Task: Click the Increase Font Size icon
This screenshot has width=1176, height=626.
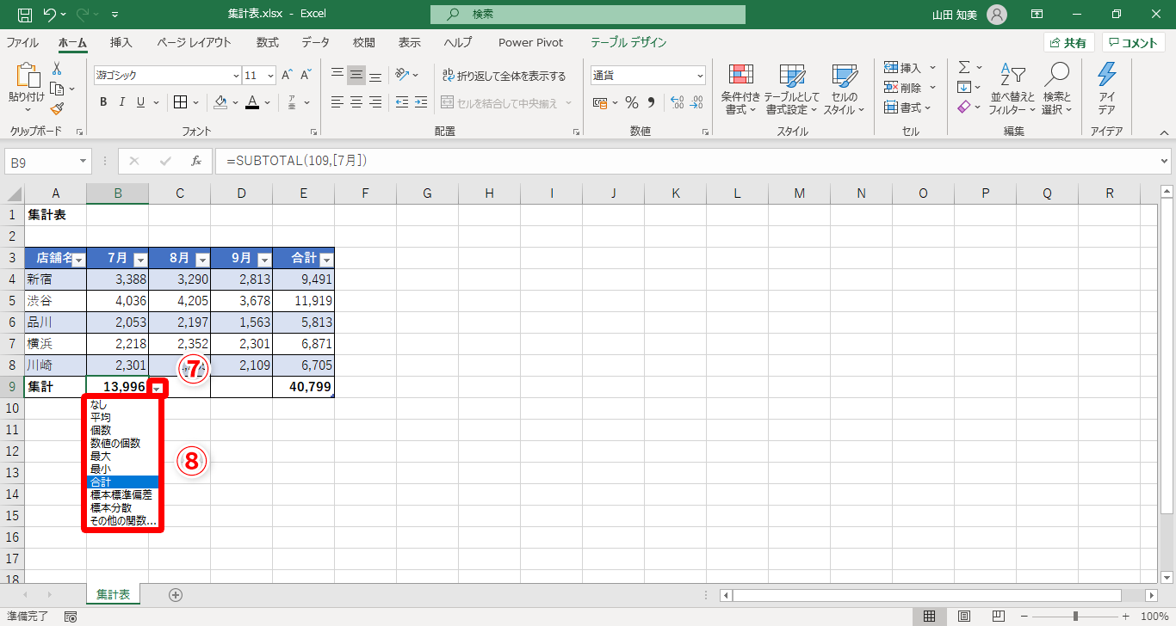Action: 288,76
